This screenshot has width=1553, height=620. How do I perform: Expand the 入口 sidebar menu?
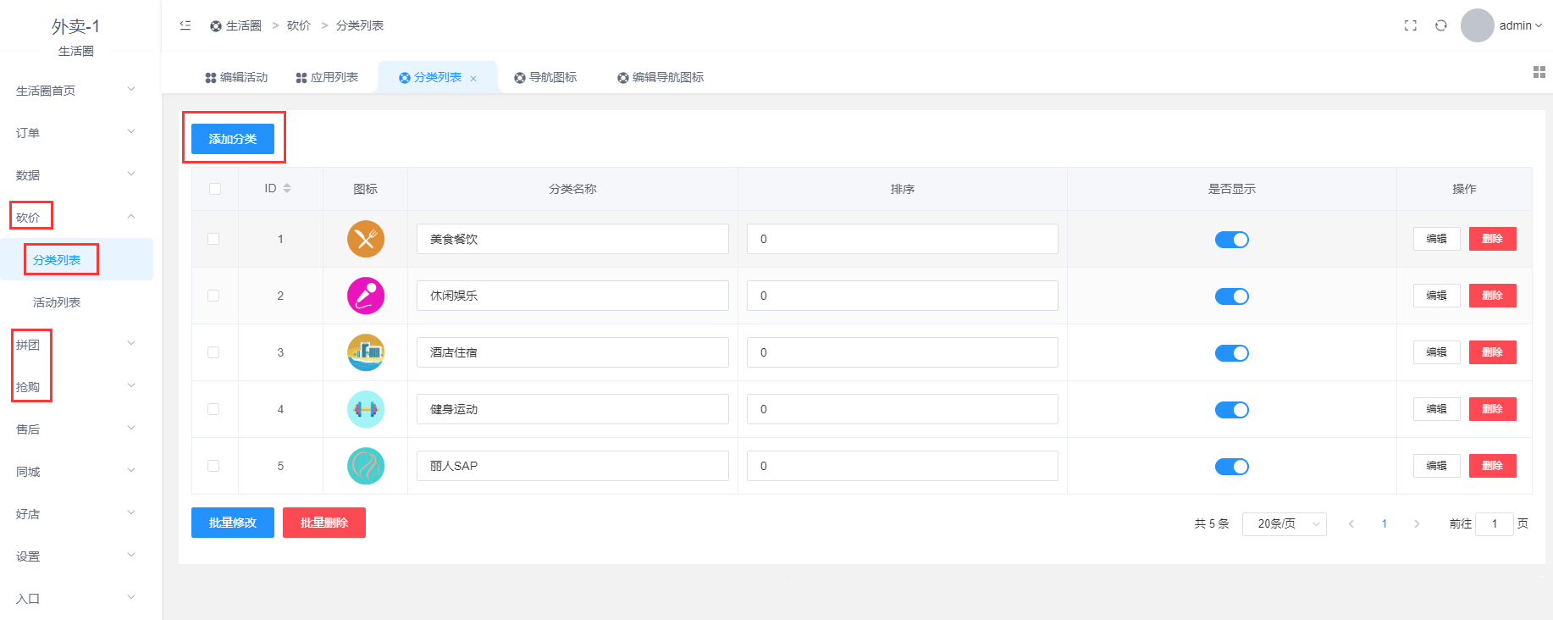point(76,598)
